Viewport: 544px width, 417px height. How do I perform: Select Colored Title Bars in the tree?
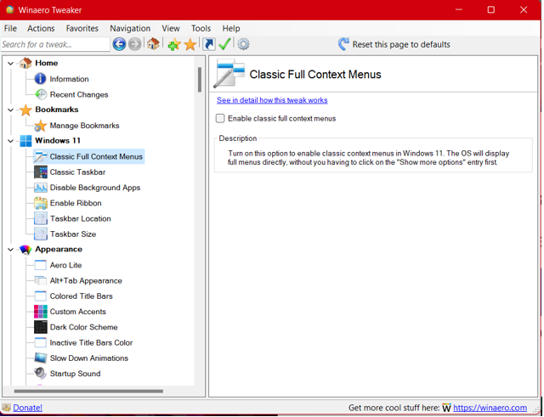click(82, 296)
